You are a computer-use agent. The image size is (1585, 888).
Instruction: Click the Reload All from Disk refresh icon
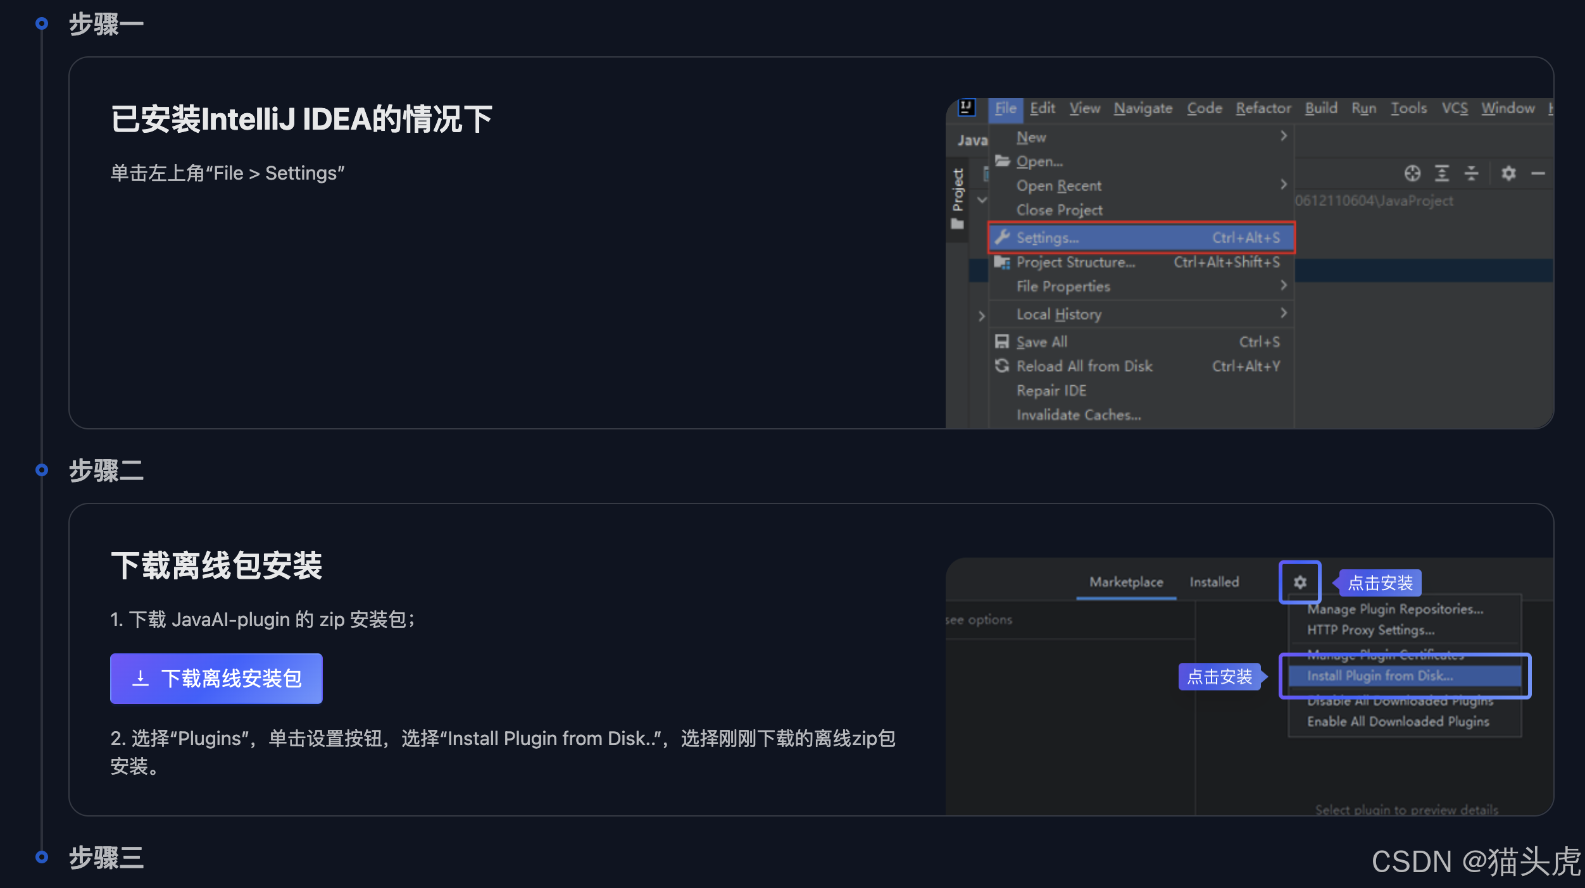pos(1002,366)
